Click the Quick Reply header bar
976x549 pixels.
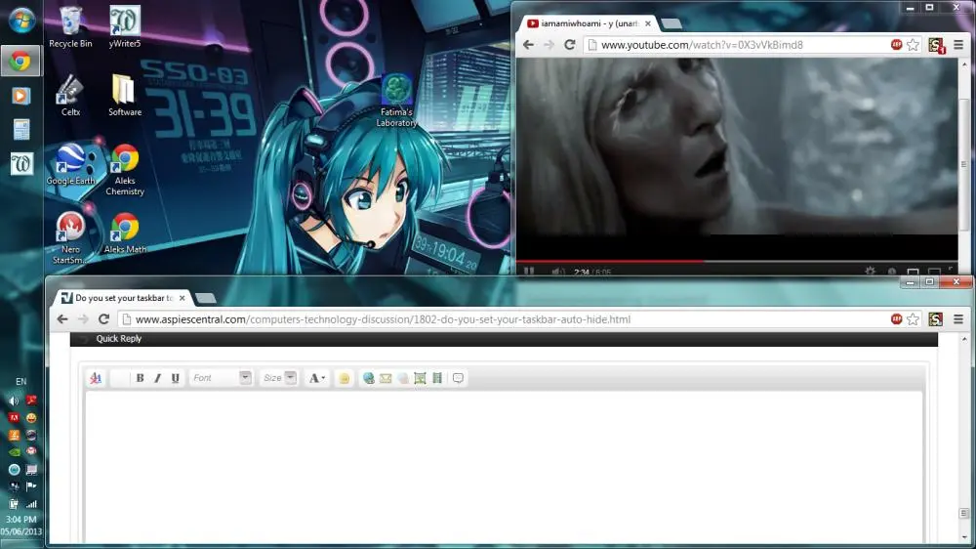click(x=504, y=338)
